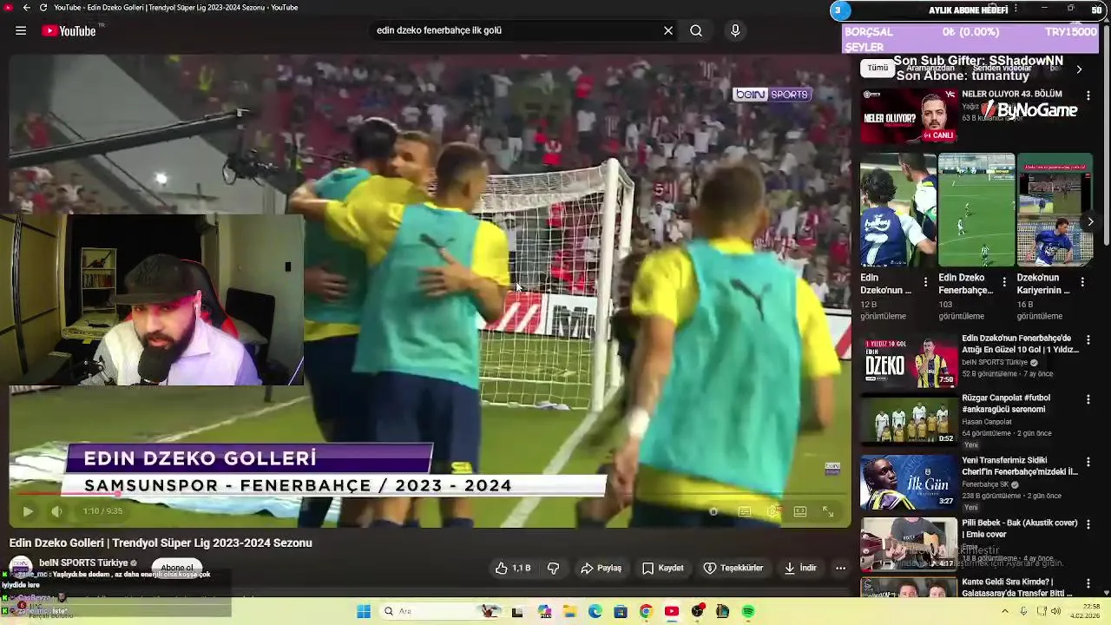Image resolution: width=1111 pixels, height=625 pixels.
Task: Show hidden system tray icons
Action: pos(1005,611)
